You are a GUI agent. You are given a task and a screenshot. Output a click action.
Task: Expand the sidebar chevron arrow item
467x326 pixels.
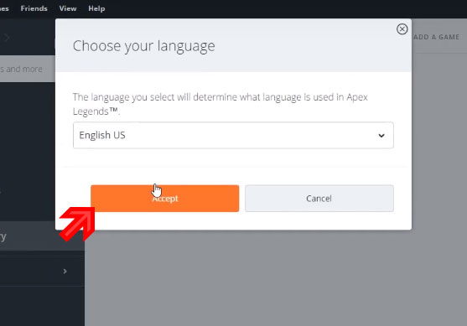[x=65, y=272]
